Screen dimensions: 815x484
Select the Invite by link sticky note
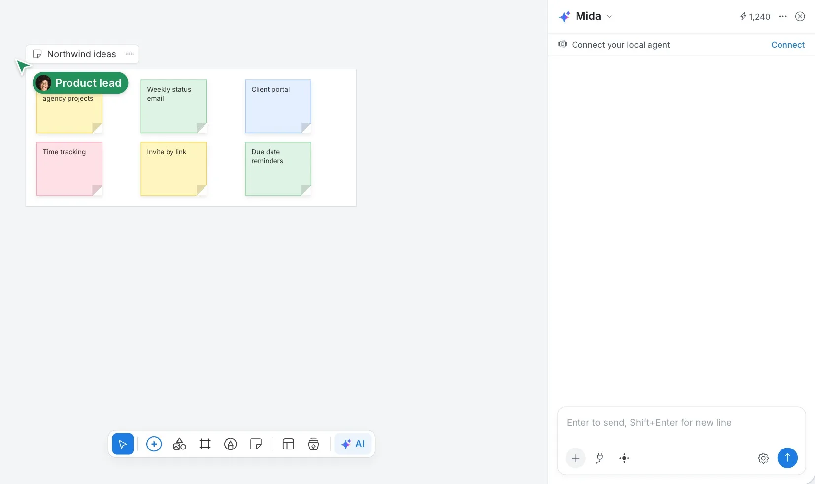[x=174, y=169]
